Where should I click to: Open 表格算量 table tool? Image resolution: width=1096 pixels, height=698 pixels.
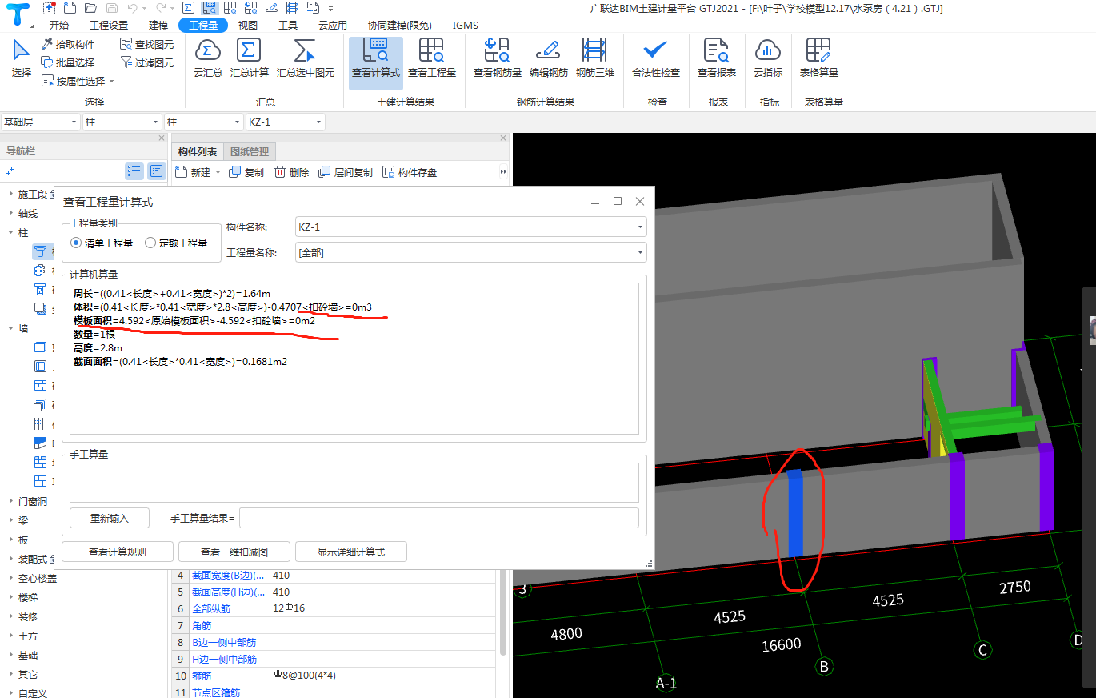coord(819,58)
